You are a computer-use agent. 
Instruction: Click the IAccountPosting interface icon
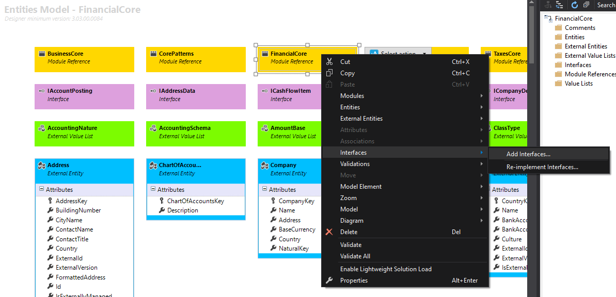(41, 91)
